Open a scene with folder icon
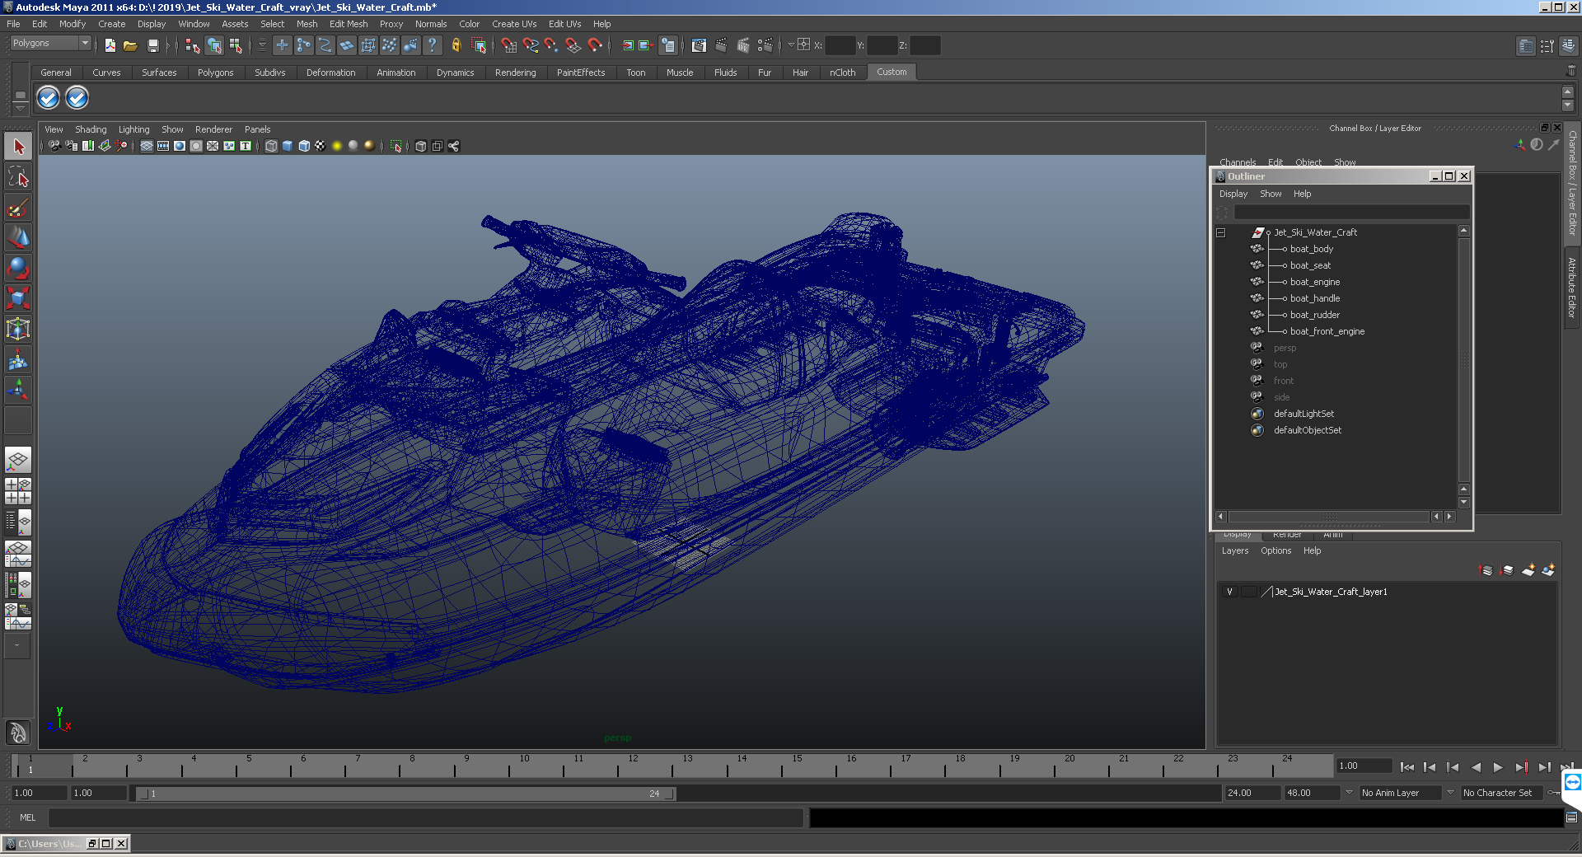The width and height of the screenshot is (1582, 857). click(x=130, y=45)
